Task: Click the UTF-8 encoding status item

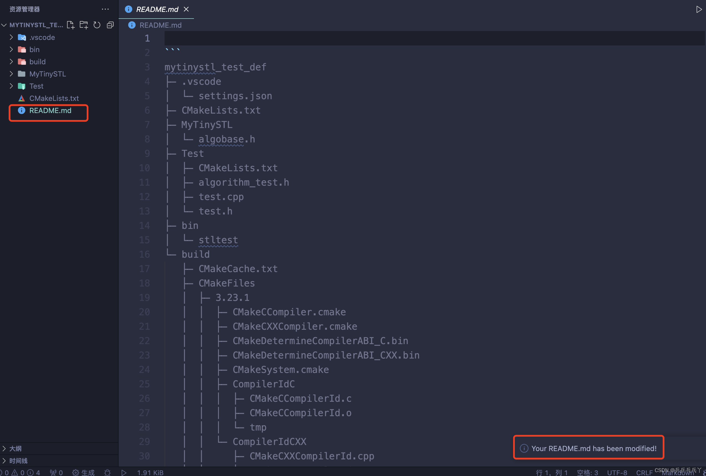Action: click(x=617, y=472)
